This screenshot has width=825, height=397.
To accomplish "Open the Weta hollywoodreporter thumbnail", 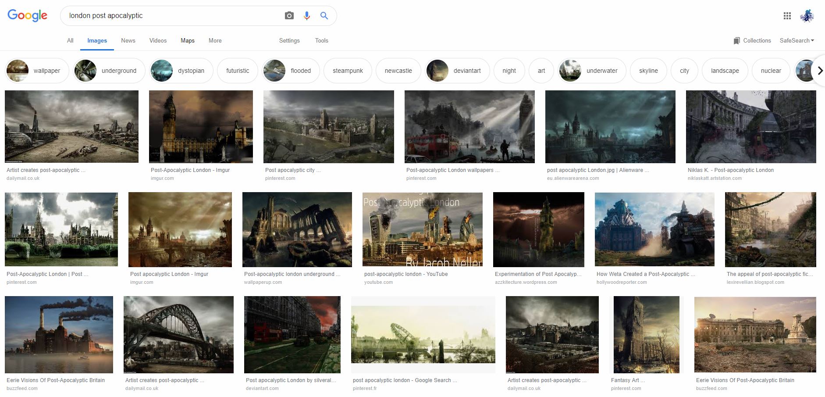I will [654, 229].
